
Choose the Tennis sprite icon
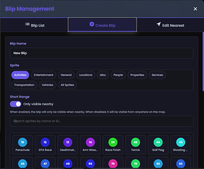136,145
